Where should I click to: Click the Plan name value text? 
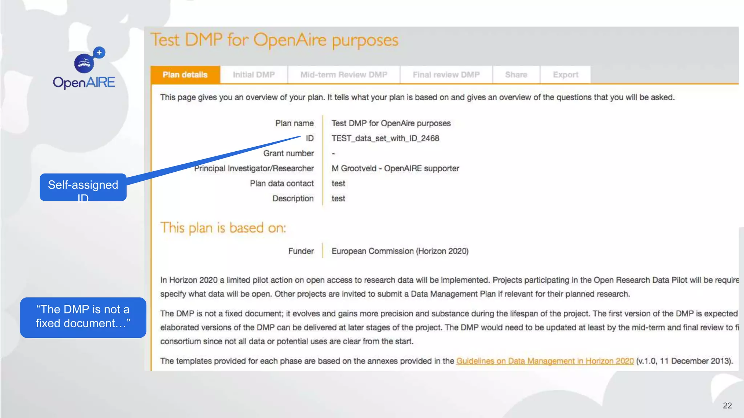pyautogui.click(x=391, y=123)
